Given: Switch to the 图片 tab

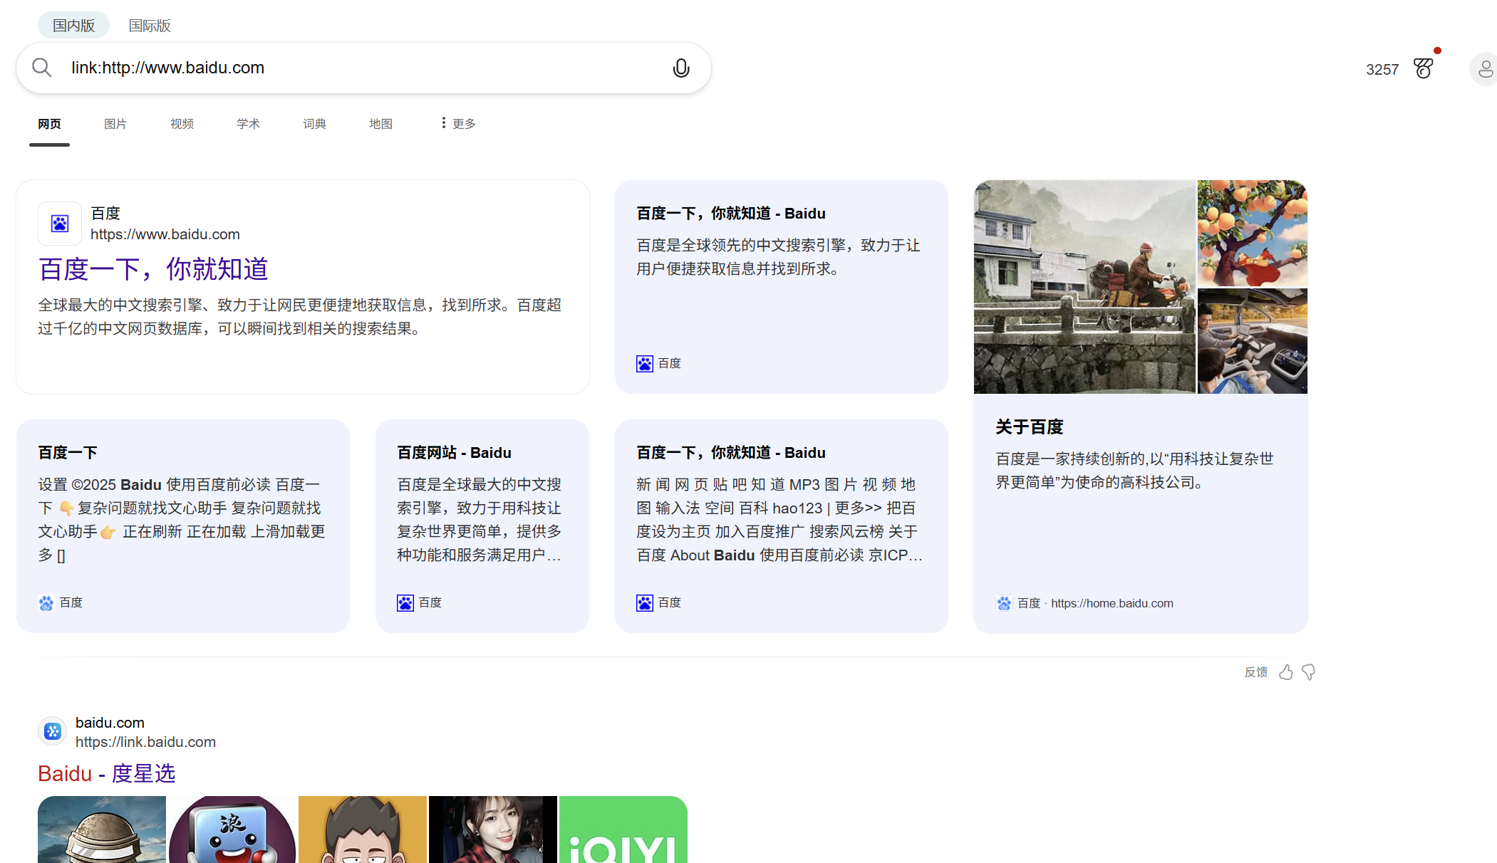Looking at the screenshot, I should tap(115, 122).
